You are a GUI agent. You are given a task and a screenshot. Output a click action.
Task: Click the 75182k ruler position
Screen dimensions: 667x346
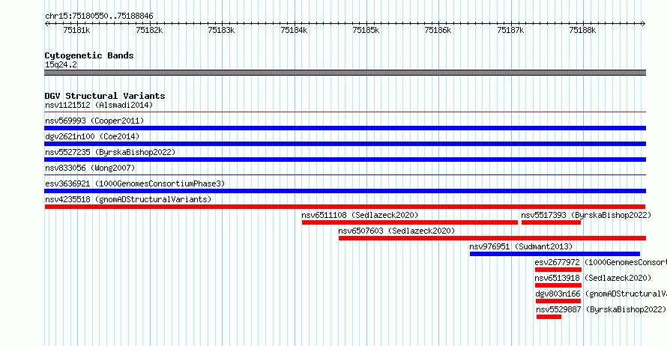(x=149, y=30)
